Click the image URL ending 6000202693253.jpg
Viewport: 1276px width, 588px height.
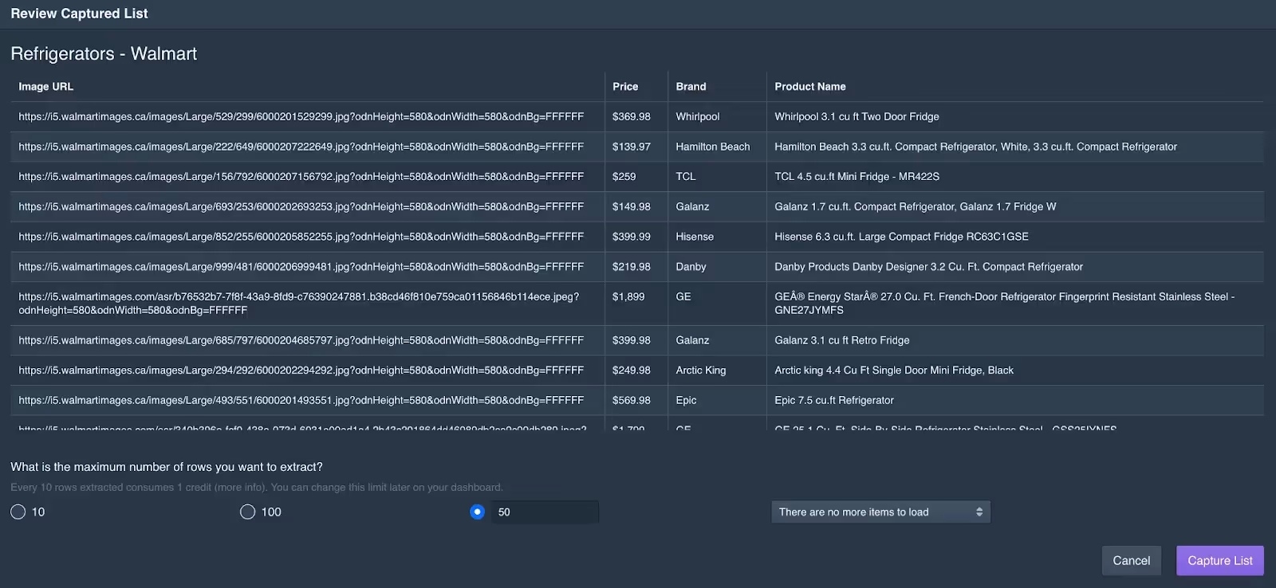301,206
